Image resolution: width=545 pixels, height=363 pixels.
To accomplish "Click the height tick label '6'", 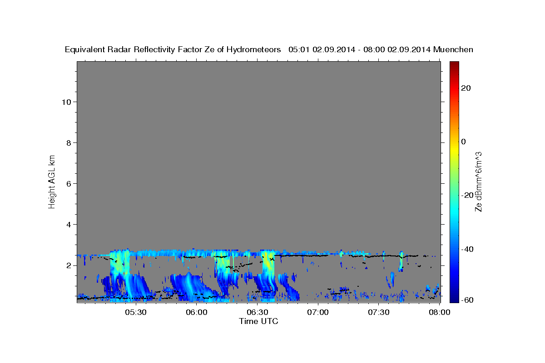I will point(69,183).
